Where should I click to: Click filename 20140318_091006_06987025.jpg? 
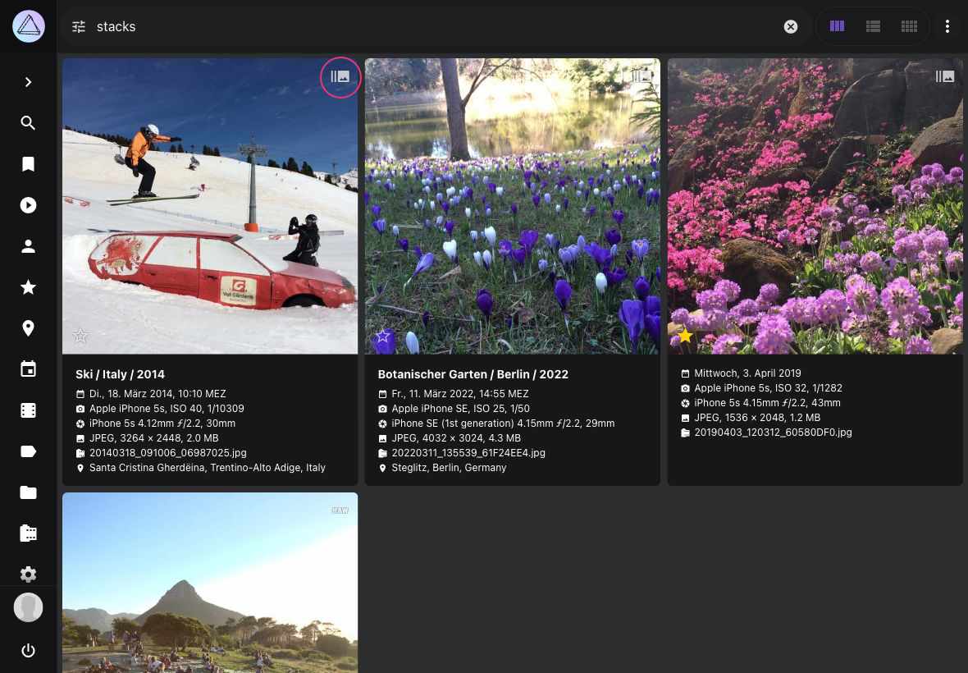pyautogui.click(x=168, y=453)
